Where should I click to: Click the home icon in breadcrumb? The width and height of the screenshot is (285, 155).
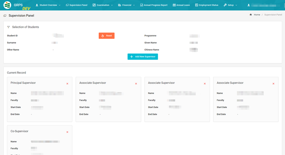(251, 15)
